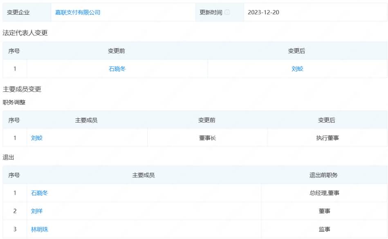This screenshot has height=239, width=388.
Task: Select the 董事长 cell
Action: pyautogui.click(x=207, y=138)
